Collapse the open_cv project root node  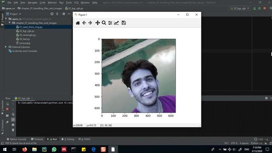point(6,19)
